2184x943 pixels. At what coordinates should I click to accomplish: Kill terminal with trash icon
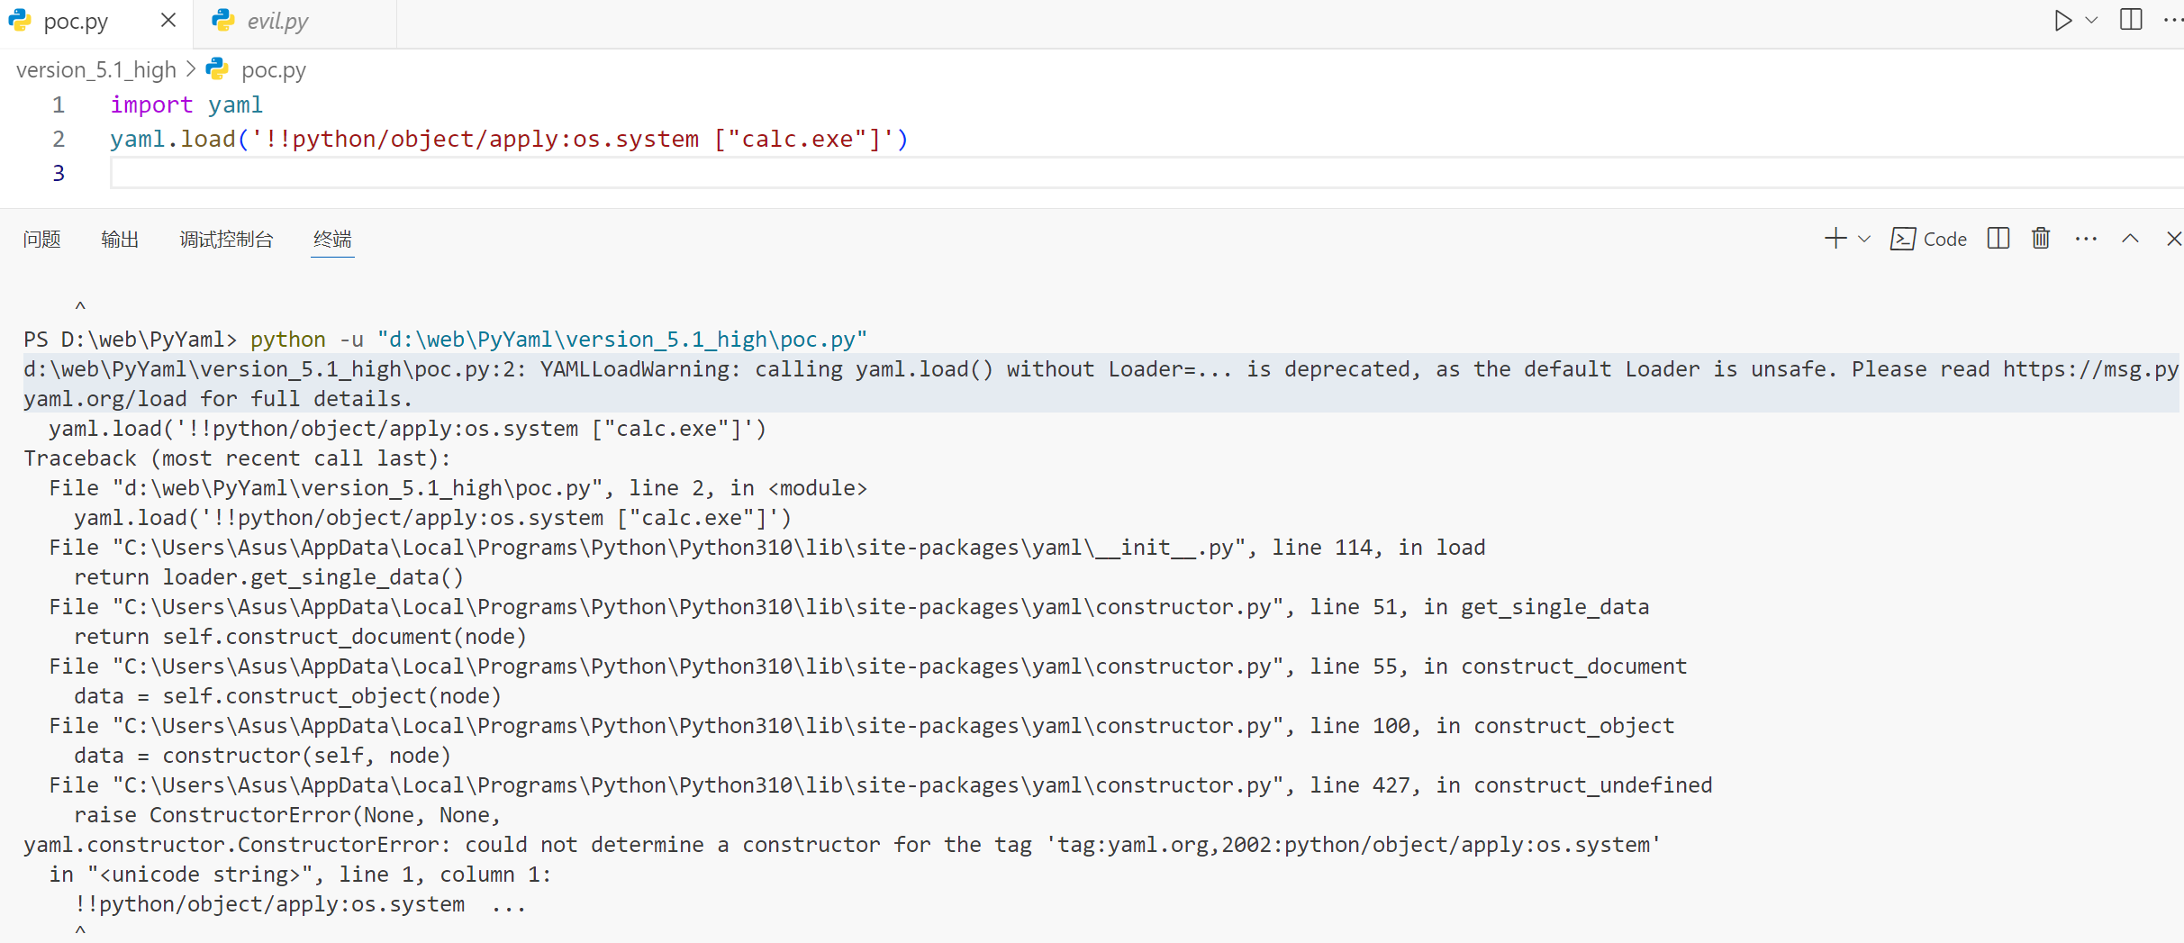[x=2041, y=239]
